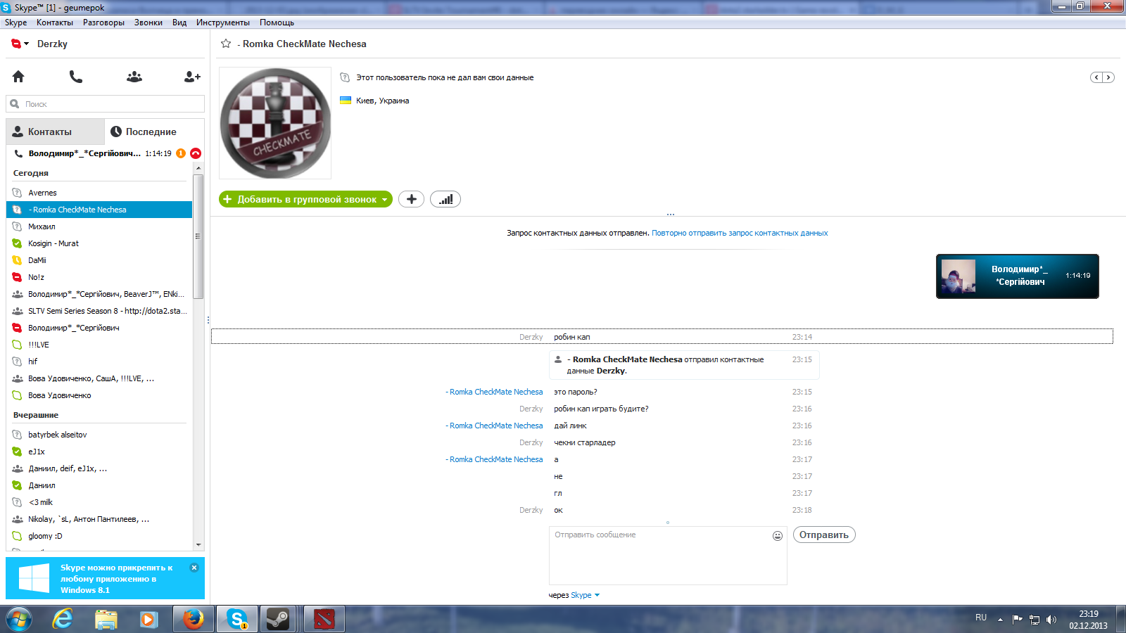Click the RU language indicator
This screenshot has width=1126, height=633.
[981, 618]
